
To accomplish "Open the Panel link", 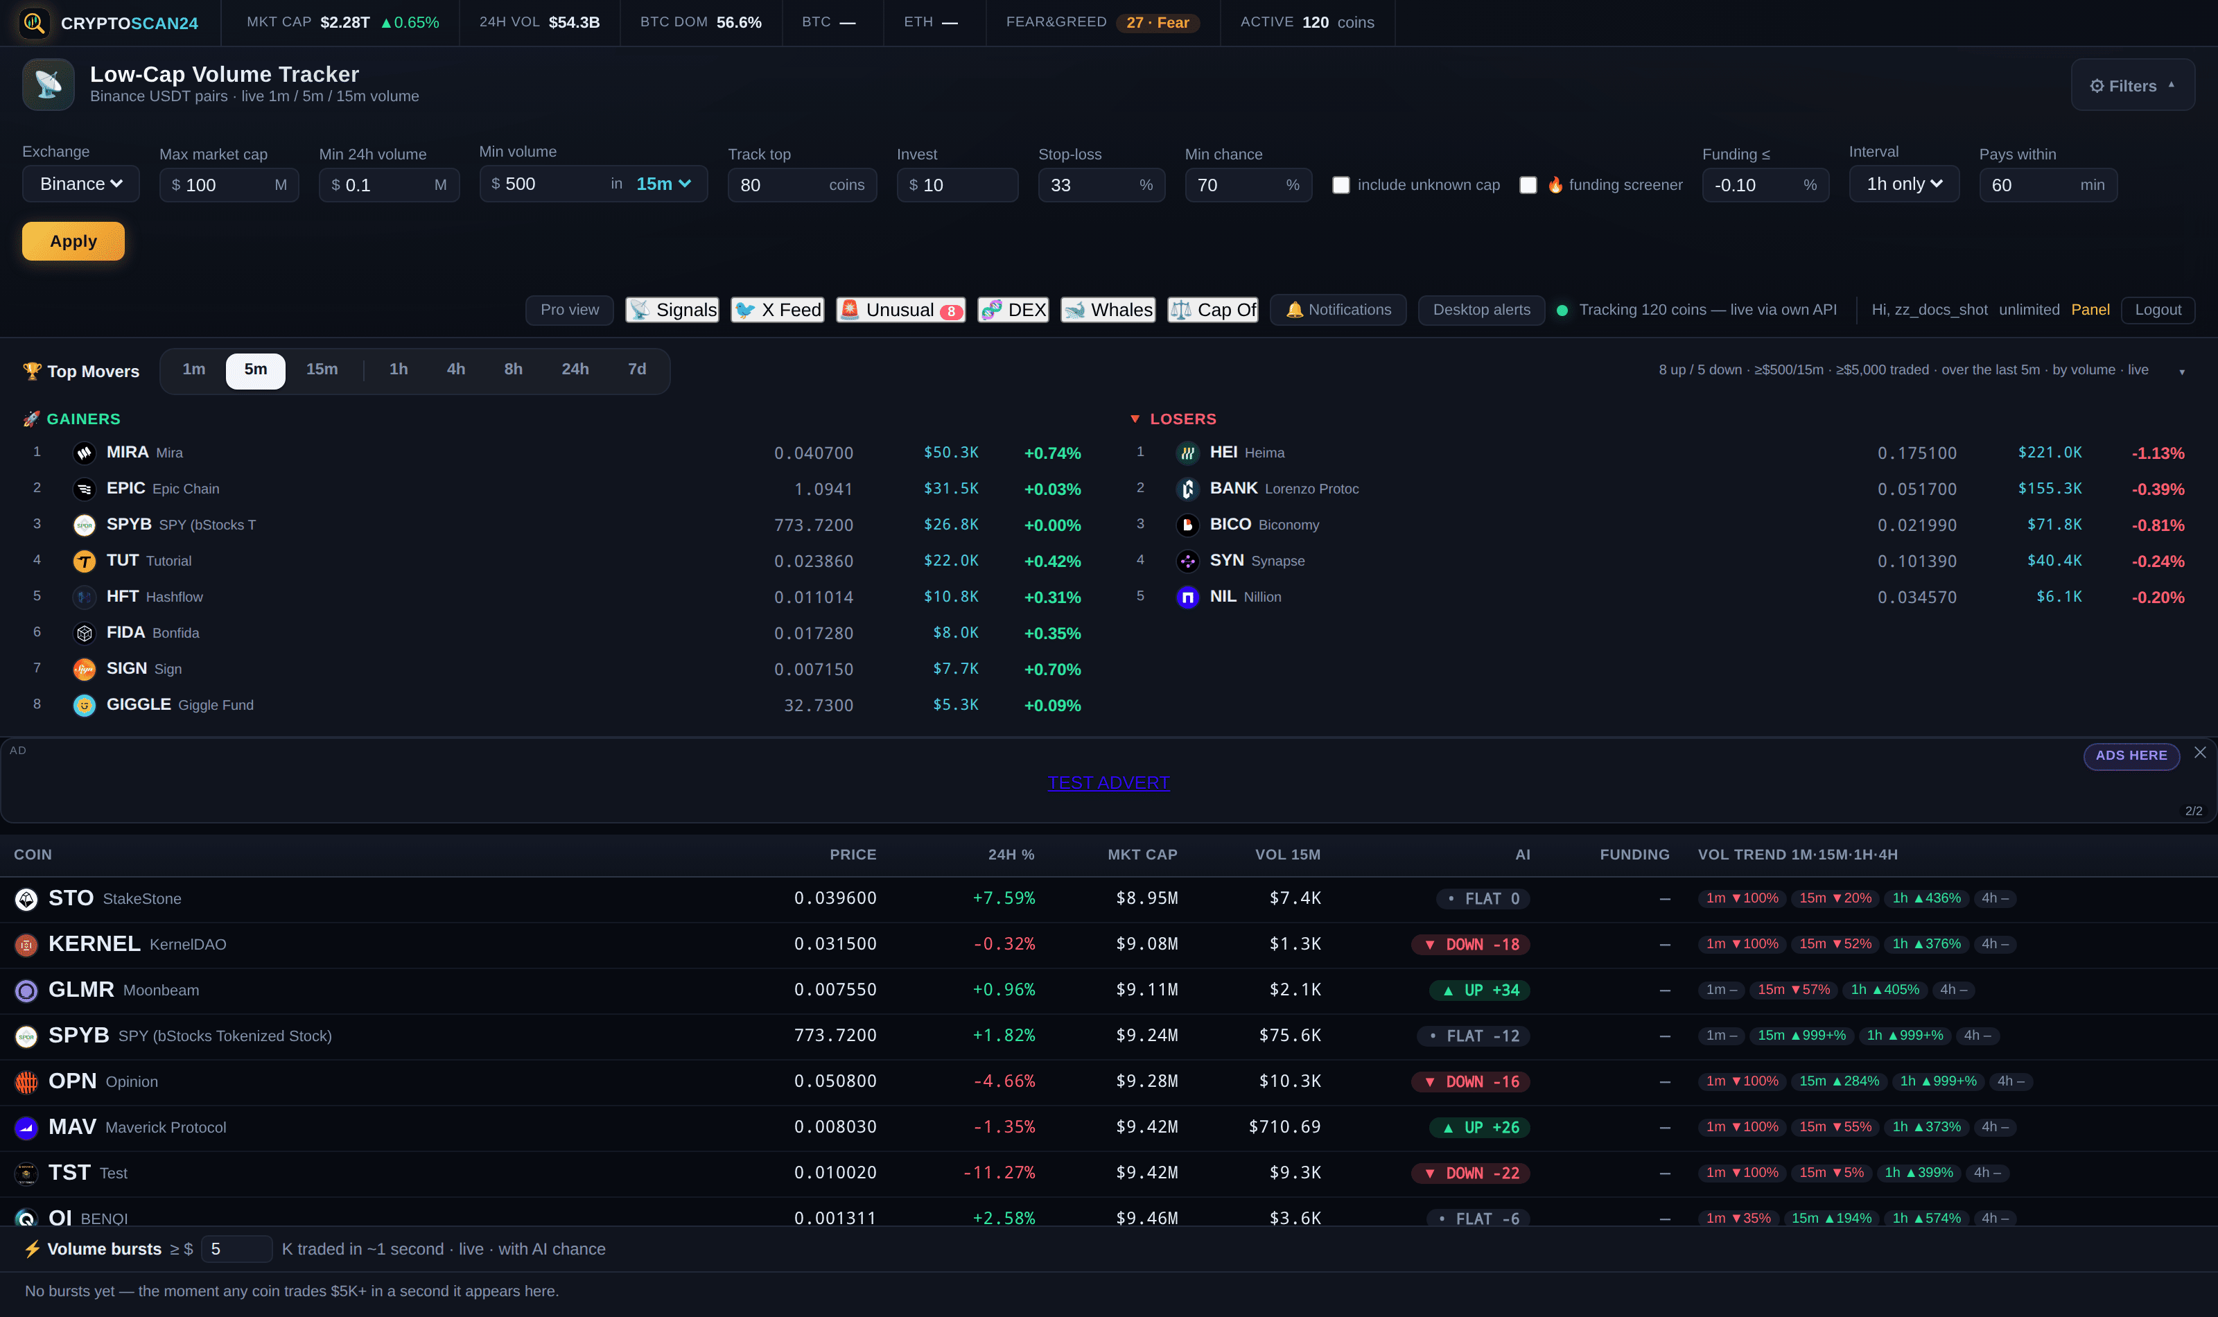I will 2090,310.
